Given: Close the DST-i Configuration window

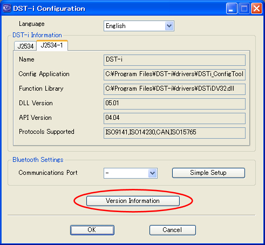Looking at the screenshot, I should tap(256, 9).
